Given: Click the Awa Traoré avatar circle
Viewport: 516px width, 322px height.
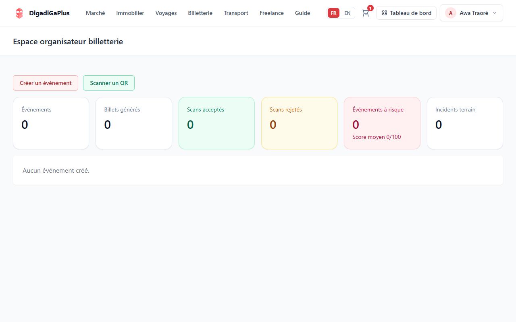Looking at the screenshot, I should 451,13.
